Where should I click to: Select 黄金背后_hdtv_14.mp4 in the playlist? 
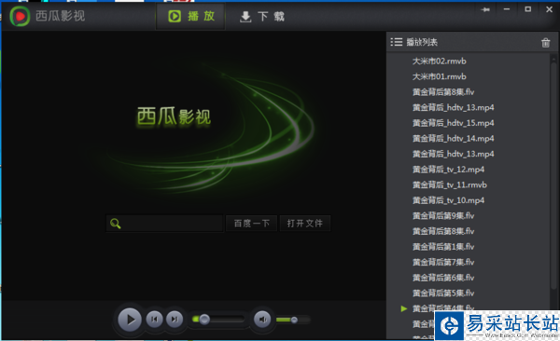[454, 139]
